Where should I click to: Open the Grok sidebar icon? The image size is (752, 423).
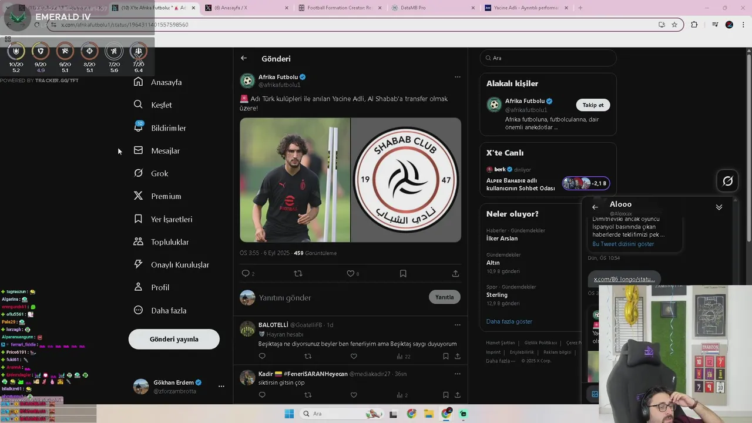pos(138,173)
